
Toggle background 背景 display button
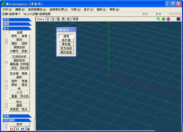point(76,19)
